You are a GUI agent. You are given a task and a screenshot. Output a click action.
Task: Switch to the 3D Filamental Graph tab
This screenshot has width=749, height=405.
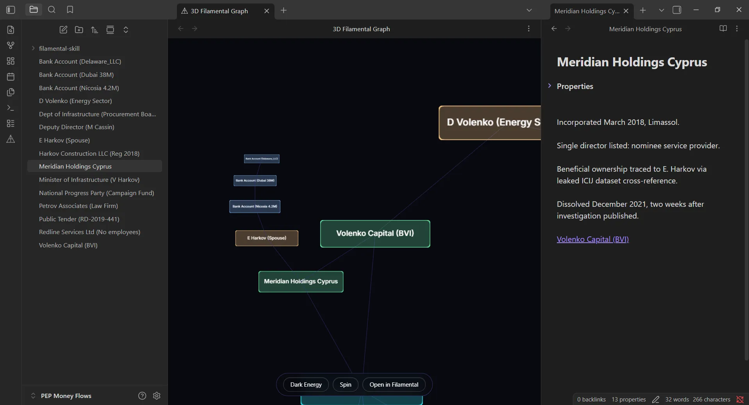pos(219,11)
